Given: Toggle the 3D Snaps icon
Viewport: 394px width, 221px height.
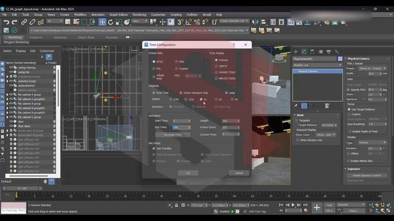Looking at the screenshot, I should 180,22.
